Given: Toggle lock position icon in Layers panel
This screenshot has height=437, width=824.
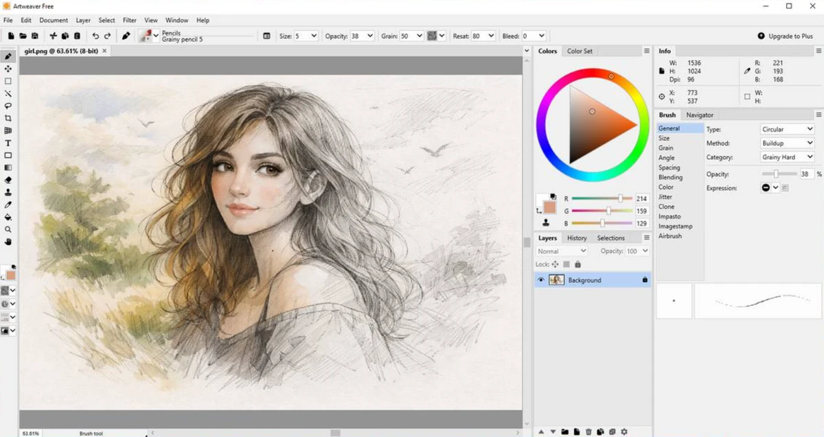Looking at the screenshot, I should click(555, 264).
